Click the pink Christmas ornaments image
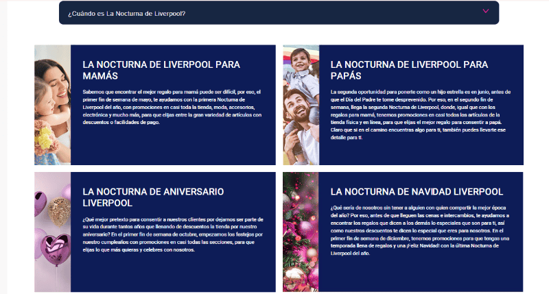 [x=301, y=232]
